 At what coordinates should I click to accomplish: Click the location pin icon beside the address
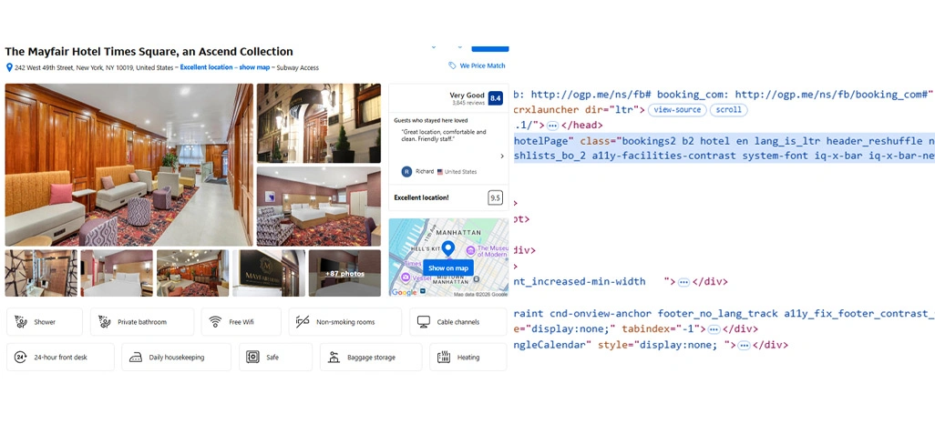click(9, 67)
